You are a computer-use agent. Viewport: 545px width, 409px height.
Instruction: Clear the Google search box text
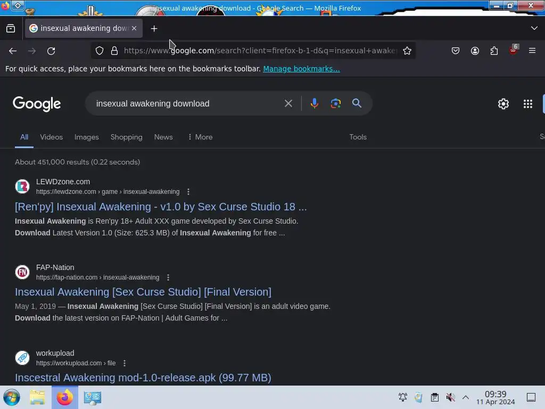coord(288,104)
